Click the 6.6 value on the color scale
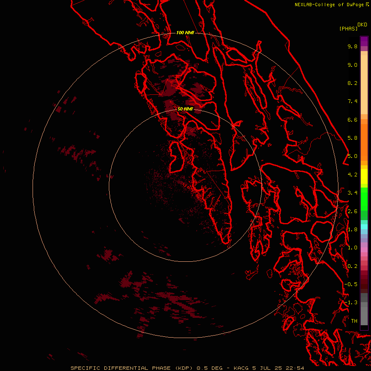 pyautogui.click(x=352, y=120)
